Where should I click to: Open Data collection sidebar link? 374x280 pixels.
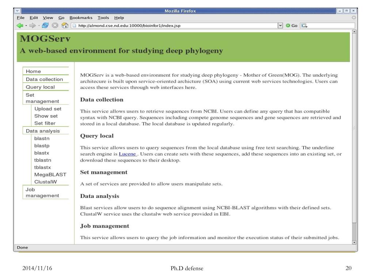(x=44, y=79)
